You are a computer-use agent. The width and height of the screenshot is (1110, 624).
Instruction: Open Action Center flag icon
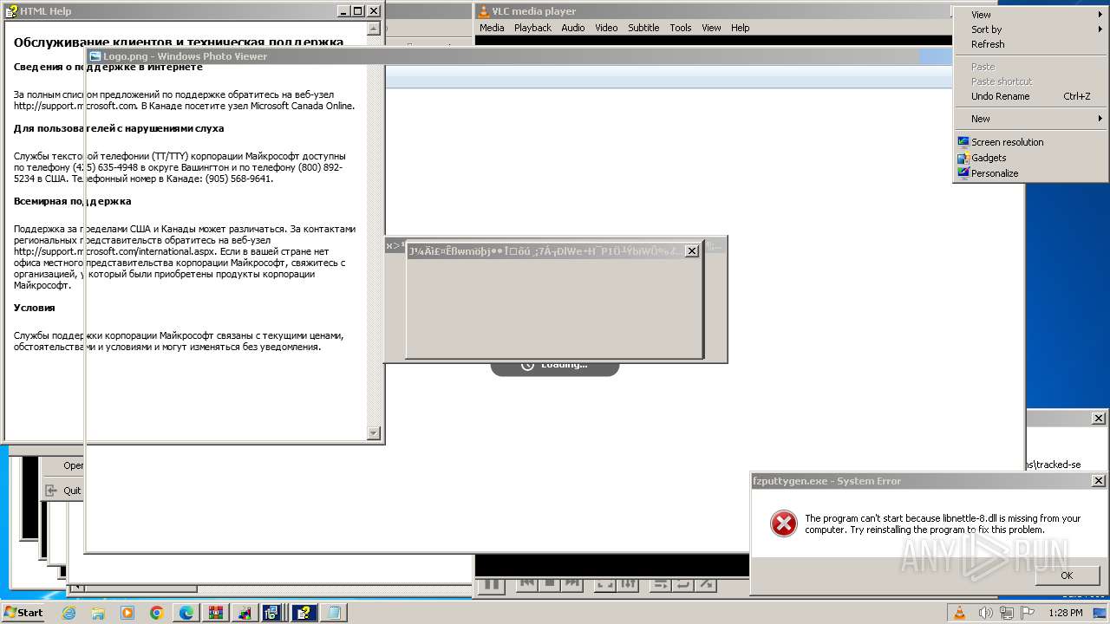click(1028, 613)
